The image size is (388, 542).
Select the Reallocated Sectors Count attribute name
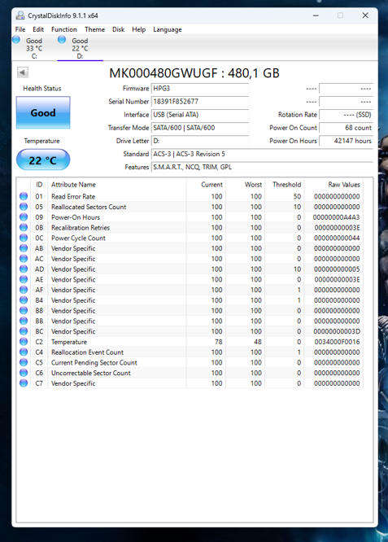pyautogui.click(x=89, y=207)
